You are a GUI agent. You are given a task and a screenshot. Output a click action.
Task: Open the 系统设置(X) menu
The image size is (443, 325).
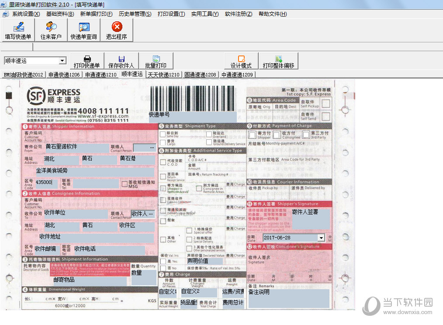tap(26, 14)
